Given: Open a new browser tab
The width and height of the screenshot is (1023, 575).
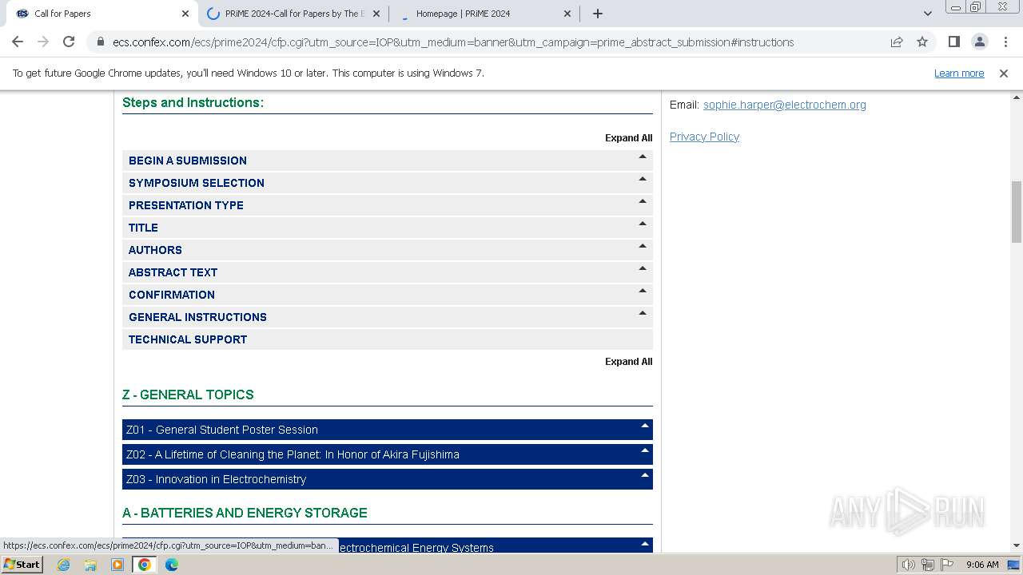Looking at the screenshot, I should (598, 14).
